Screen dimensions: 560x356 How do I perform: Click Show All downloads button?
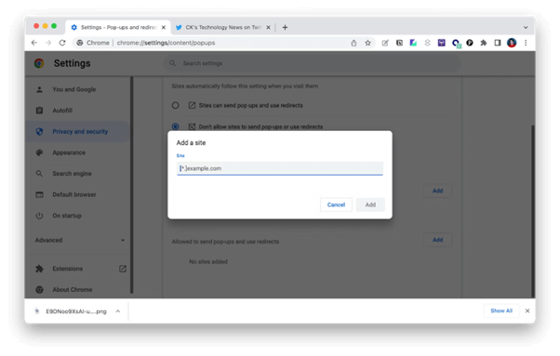[x=501, y=310]
